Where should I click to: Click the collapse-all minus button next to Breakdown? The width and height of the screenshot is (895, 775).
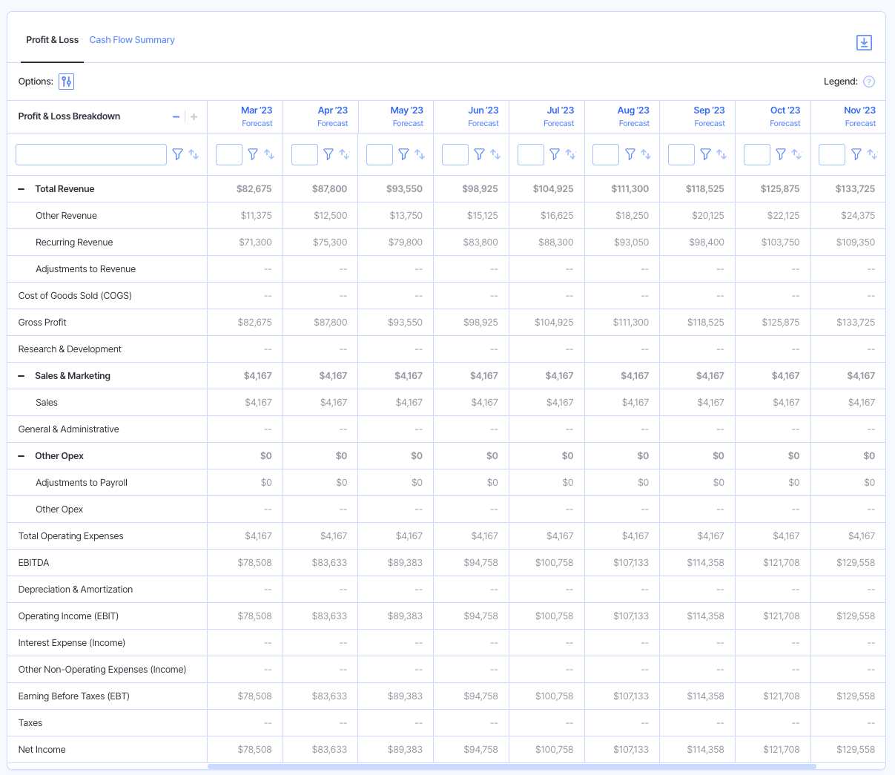[176, 116]
